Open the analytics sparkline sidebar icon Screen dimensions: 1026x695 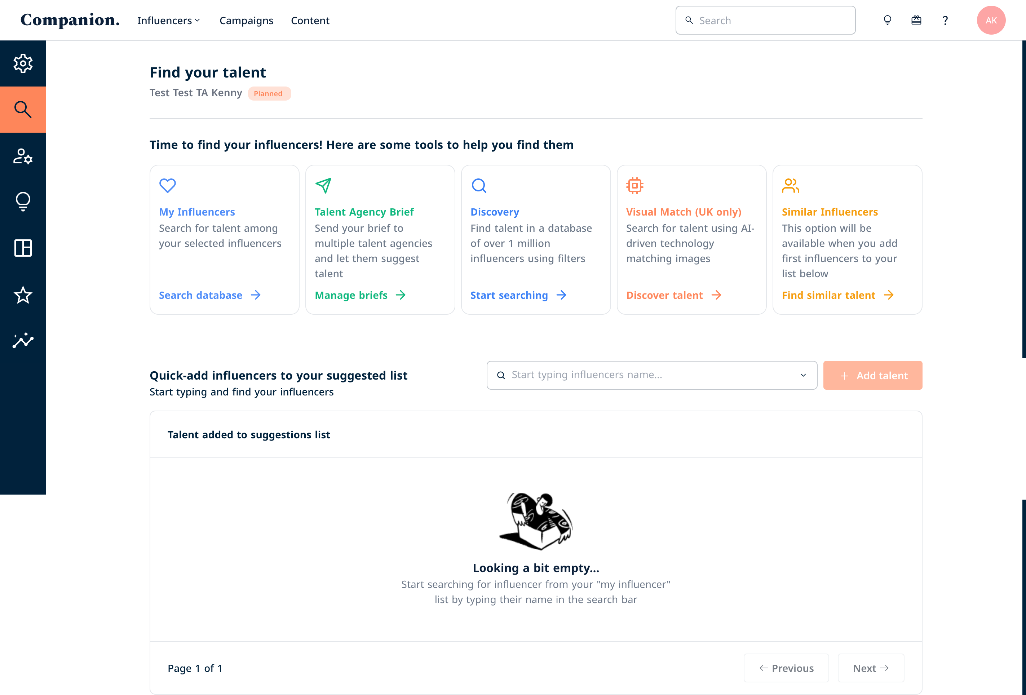pyautogui.click(x=23, y=340)
